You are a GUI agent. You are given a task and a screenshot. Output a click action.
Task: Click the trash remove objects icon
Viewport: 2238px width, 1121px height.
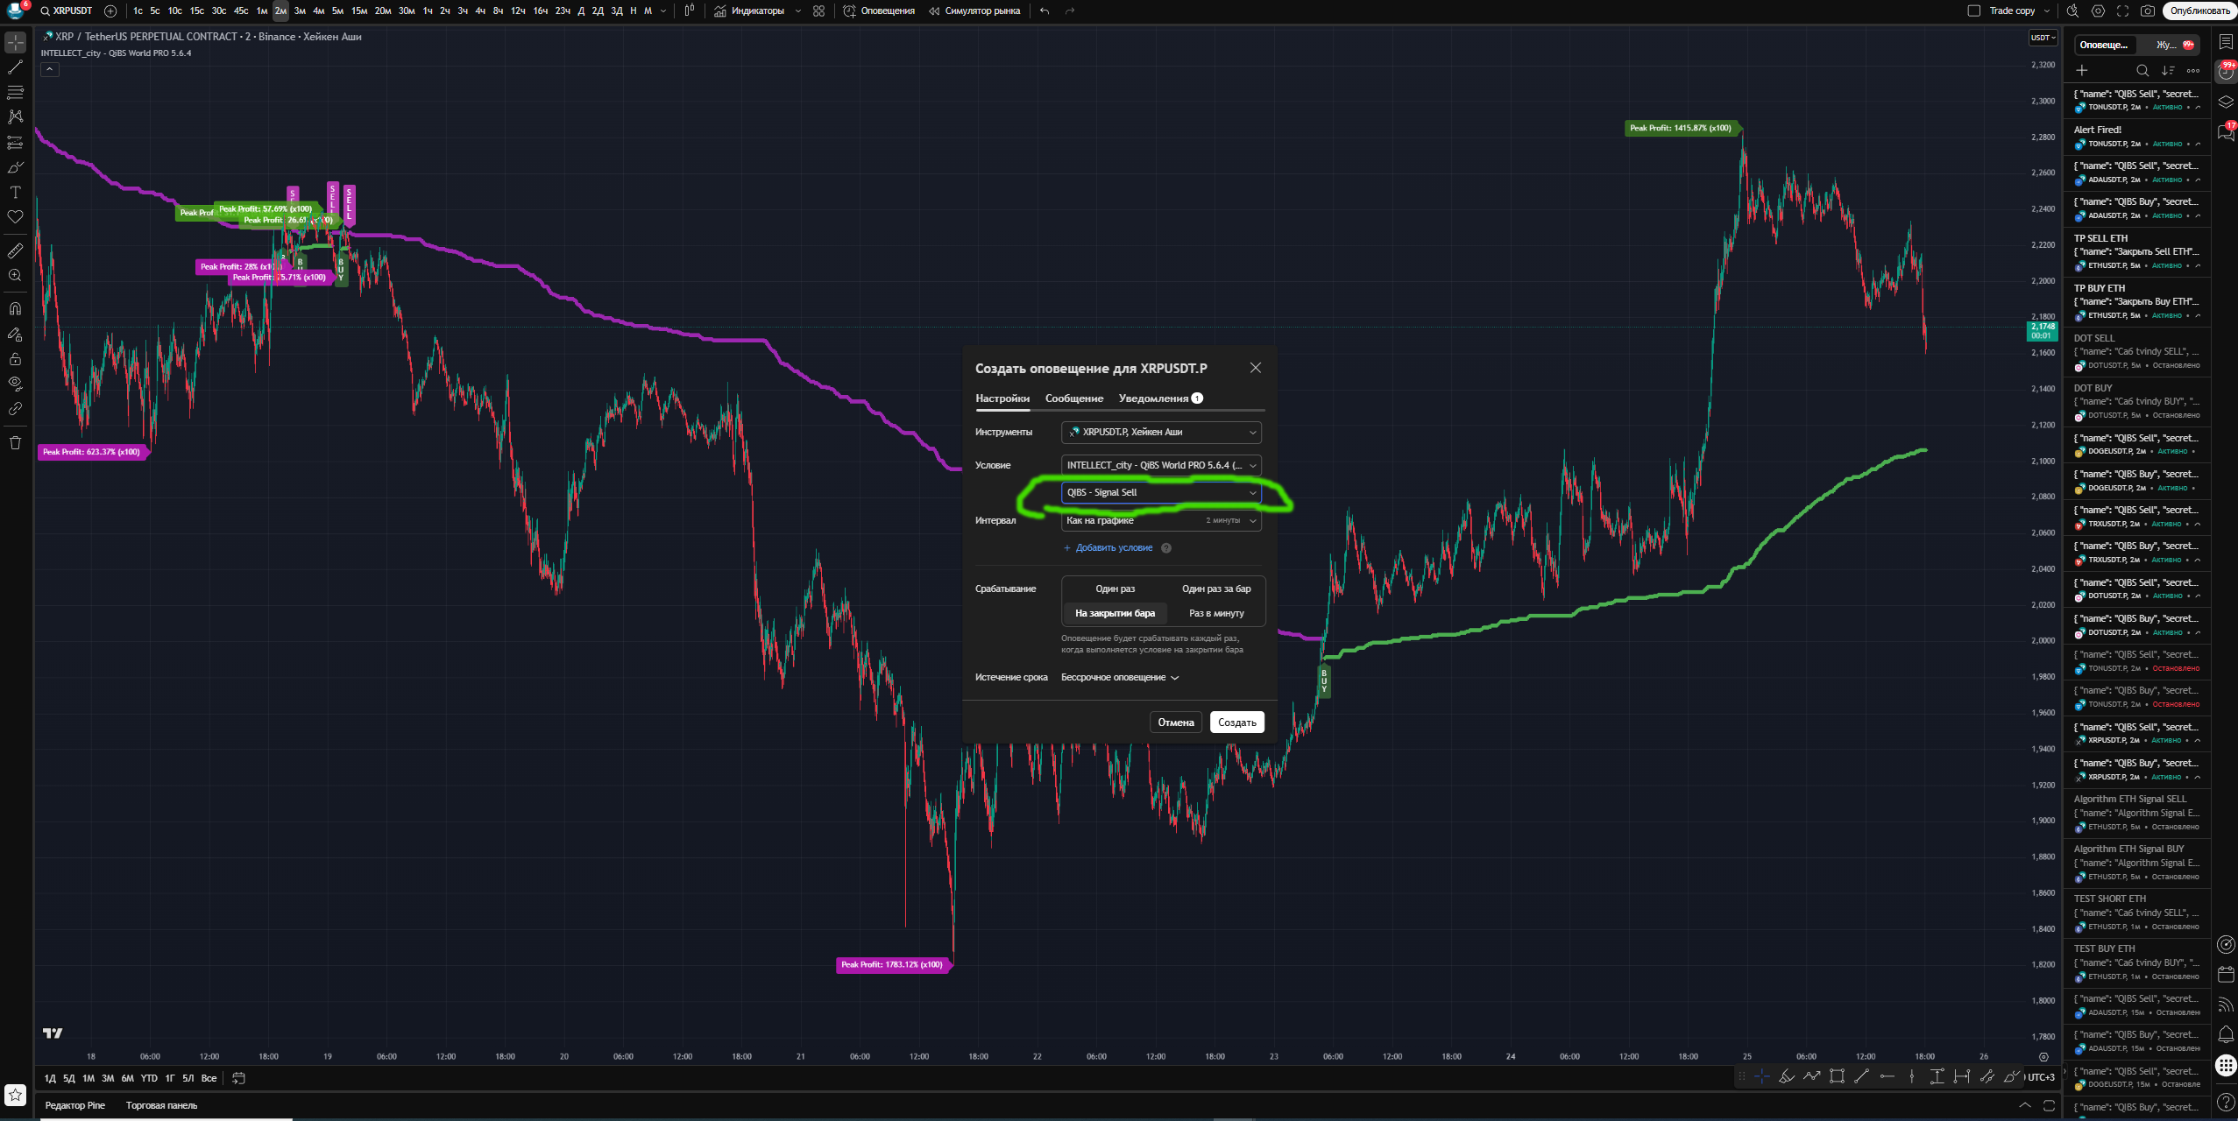click(15, 442)
